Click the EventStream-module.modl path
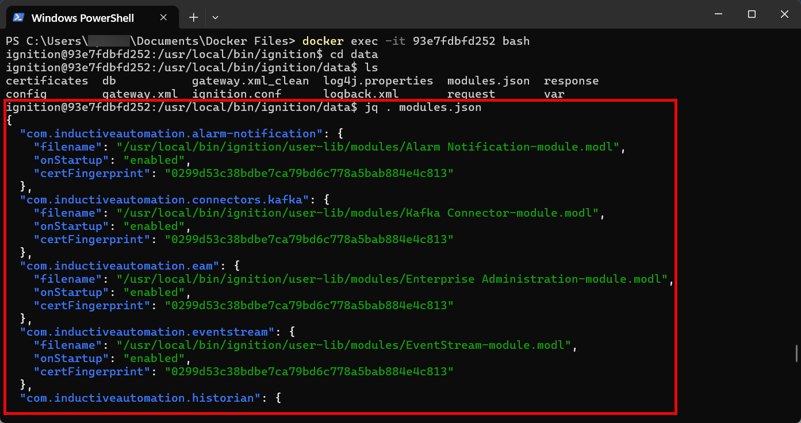 (x=344, y=345)
